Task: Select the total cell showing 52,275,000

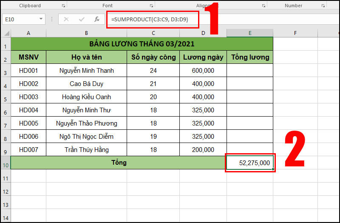Action: point(250,163)
